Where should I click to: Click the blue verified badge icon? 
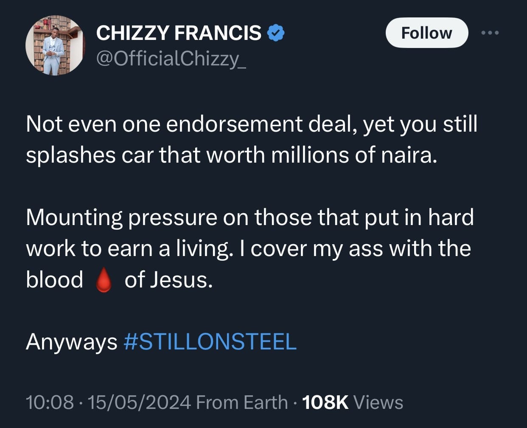(x=275, y=33)
